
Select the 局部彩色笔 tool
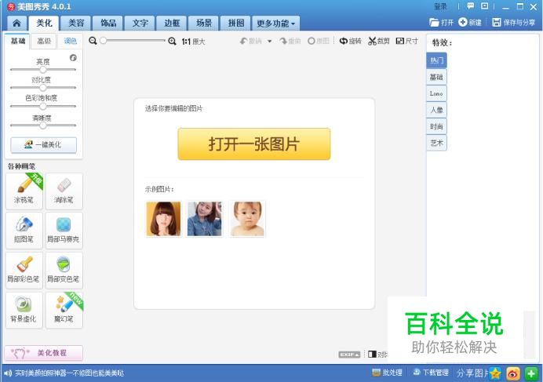[x=24, y=271]
